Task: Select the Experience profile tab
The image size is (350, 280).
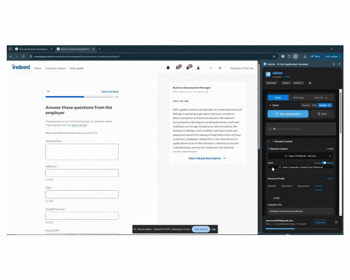Action: point(303,186)
